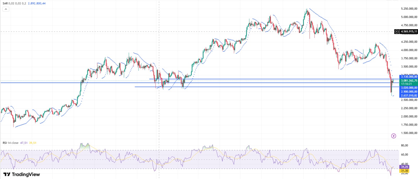
Task: Click the purple RSI value tag 34,26
Action: [404, 167]
